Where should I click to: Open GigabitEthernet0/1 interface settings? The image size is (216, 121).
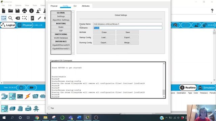coord(61,48)
